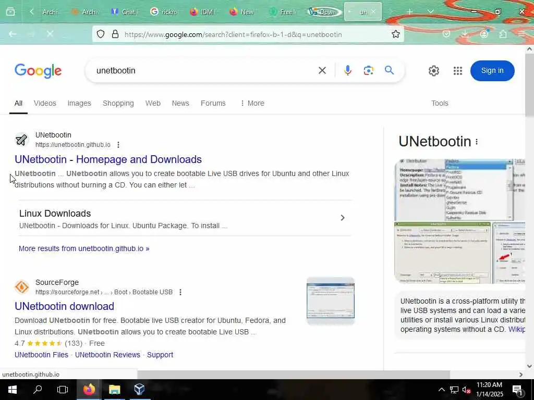Expand Linux Downloads result chevron
Image resolution: width=534 pixels, height=400 pixels.
click(343, 218)
